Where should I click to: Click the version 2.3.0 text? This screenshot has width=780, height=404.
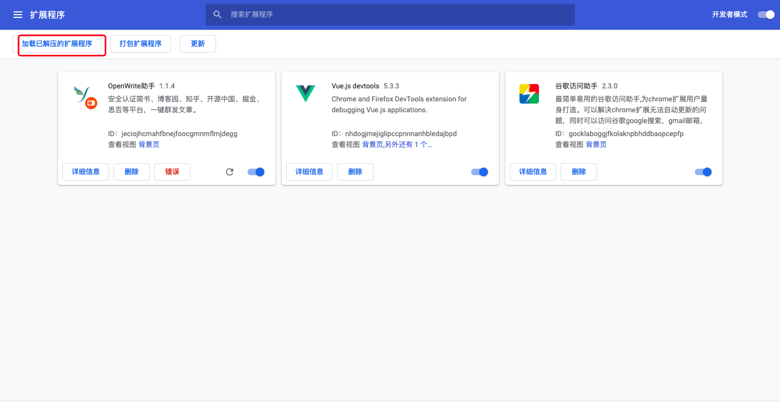click(x=610, y=86)
